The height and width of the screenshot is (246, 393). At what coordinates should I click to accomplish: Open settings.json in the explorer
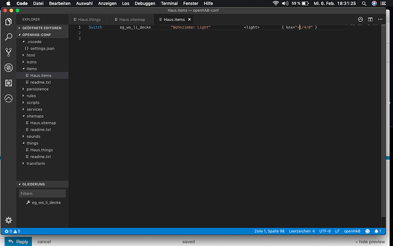tap(41, 49)
